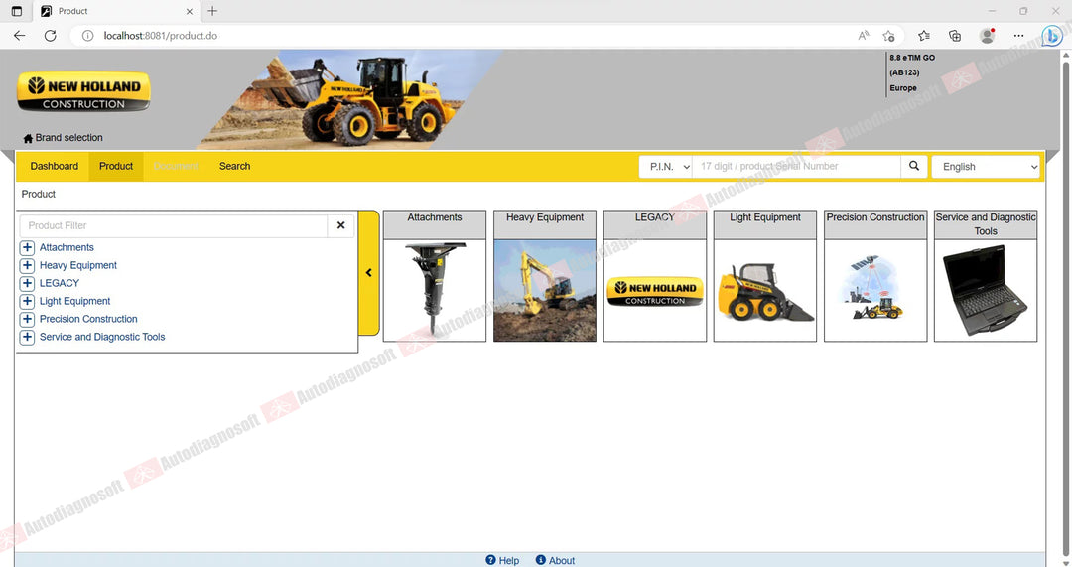Open browser collections icon

(x=955, y=36)
